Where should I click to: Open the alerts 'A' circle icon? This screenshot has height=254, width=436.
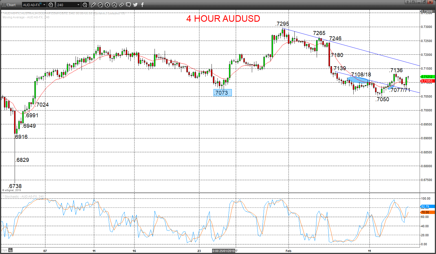(114, 5)
